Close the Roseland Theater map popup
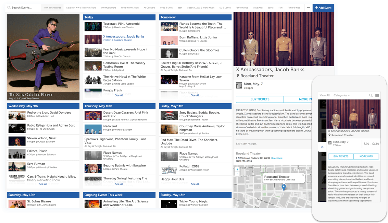388x223 pixels. click(x=303, y=175)
